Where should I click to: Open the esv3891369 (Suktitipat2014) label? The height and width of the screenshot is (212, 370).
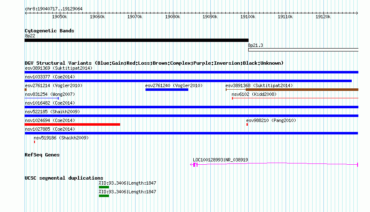[x=59, y=68]
